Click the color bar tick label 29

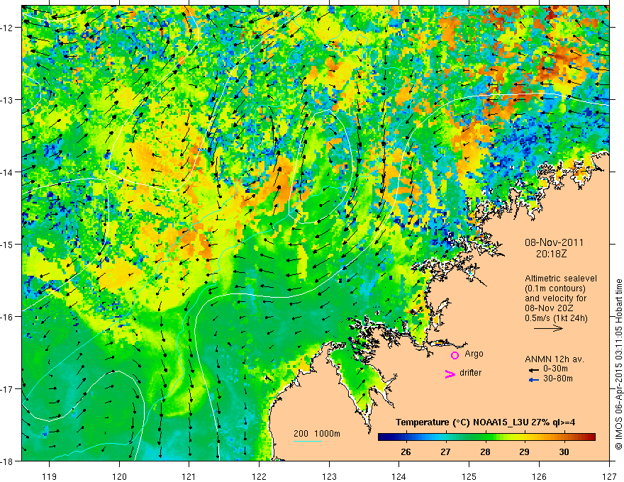coord(524,452)
